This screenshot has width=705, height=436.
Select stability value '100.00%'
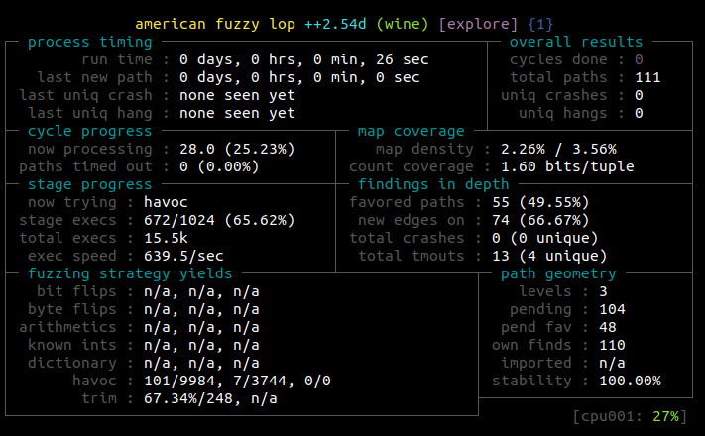(630, 381)
